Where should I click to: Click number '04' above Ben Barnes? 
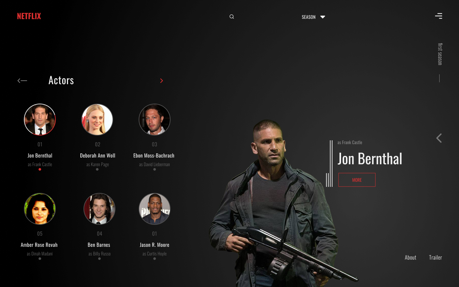tap(99, 234)
